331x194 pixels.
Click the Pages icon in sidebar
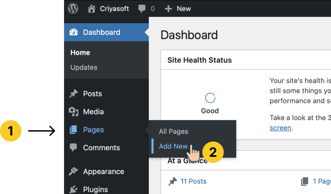coord(73,130)
